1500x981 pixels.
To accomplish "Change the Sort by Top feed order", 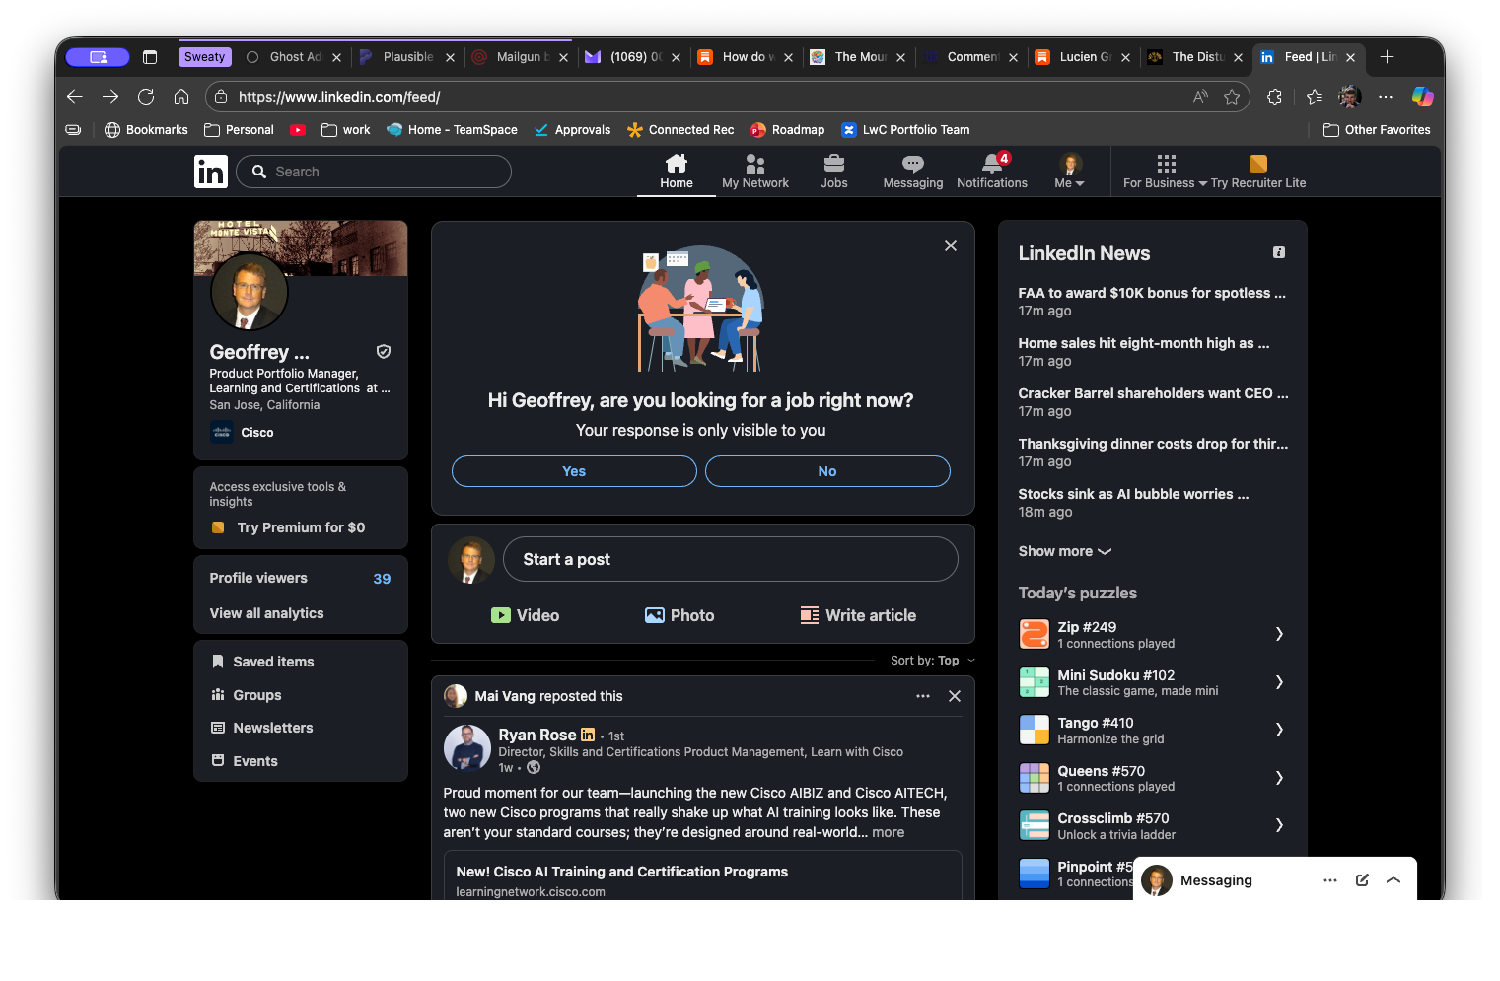I will click(932, 661).
